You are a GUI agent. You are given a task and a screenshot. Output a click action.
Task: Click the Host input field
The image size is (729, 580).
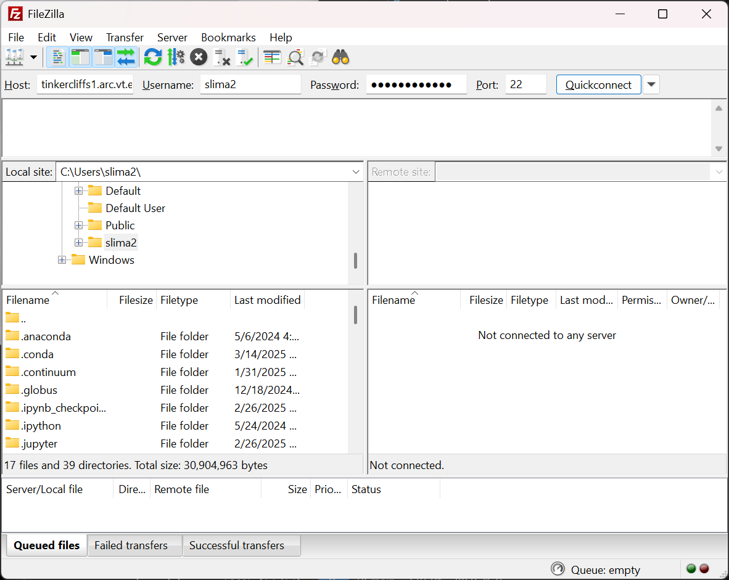tap(85, 84)
